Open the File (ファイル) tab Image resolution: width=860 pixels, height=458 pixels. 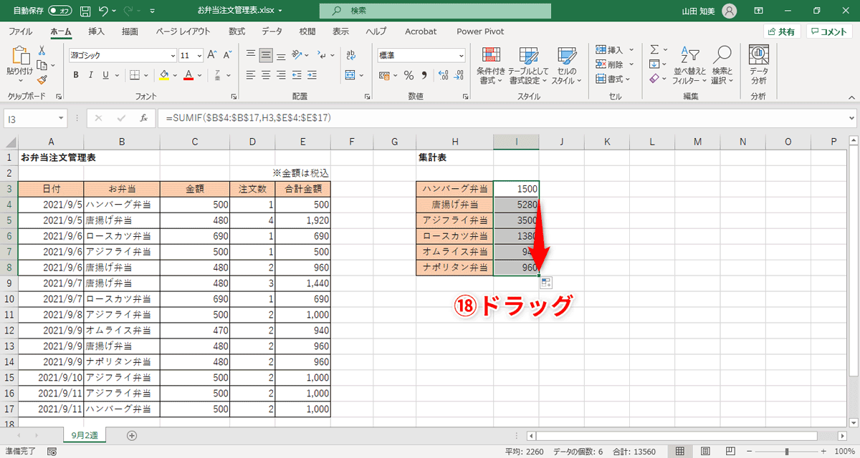coord(19,31)
